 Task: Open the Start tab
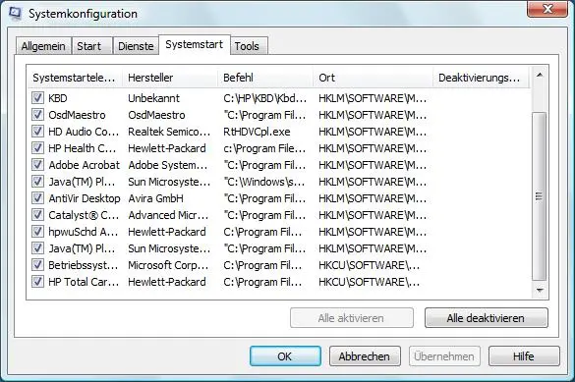[x=92, y=46]
